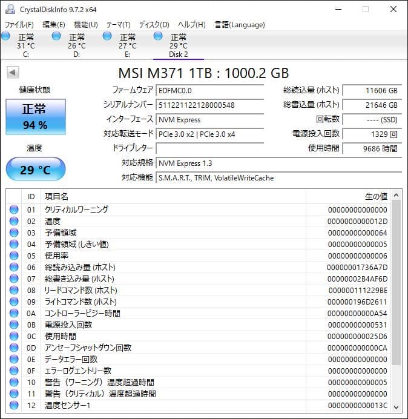
Task: Click power on count value 1329 回
Action: coord(372,134)
